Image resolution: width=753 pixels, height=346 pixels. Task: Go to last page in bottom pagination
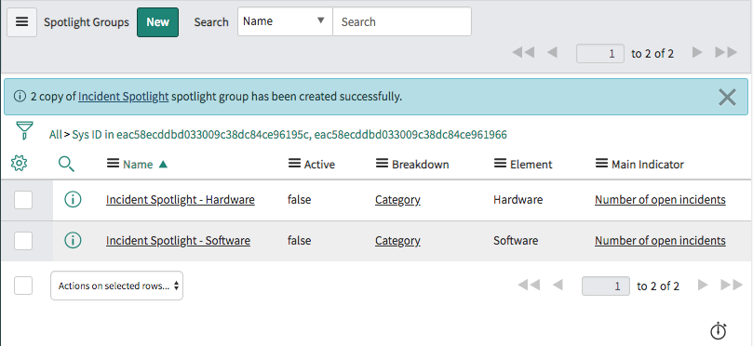click(732, 285)
